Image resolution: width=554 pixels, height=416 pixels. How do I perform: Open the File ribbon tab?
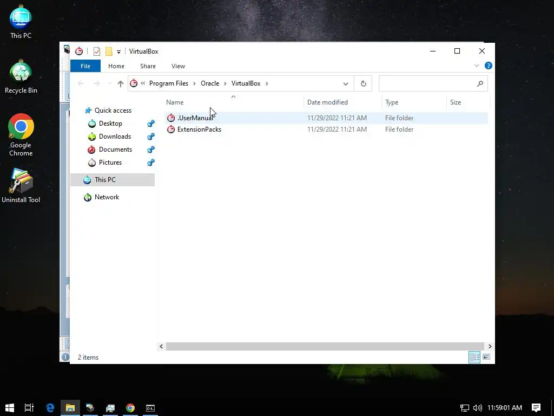[85, 66]
